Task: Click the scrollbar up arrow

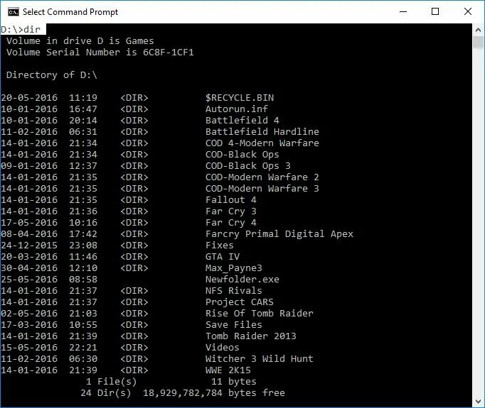Action: [478, 30]
